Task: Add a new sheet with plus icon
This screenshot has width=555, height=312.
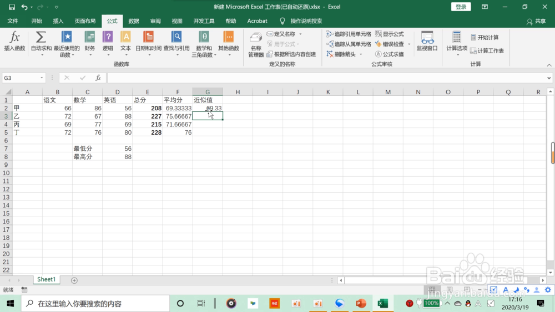Action: pos(74,280)
